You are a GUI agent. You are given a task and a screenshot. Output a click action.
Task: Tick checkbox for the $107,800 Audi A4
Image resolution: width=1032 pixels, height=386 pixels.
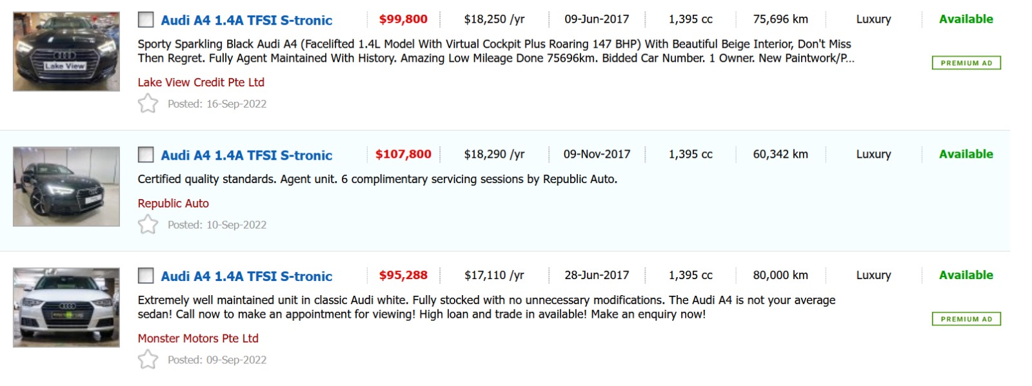pos(146,155)
